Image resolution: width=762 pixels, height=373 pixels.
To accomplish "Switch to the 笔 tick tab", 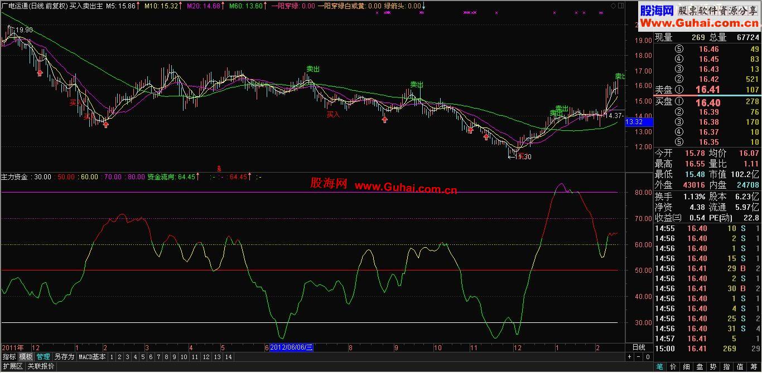I will (660, 367).
